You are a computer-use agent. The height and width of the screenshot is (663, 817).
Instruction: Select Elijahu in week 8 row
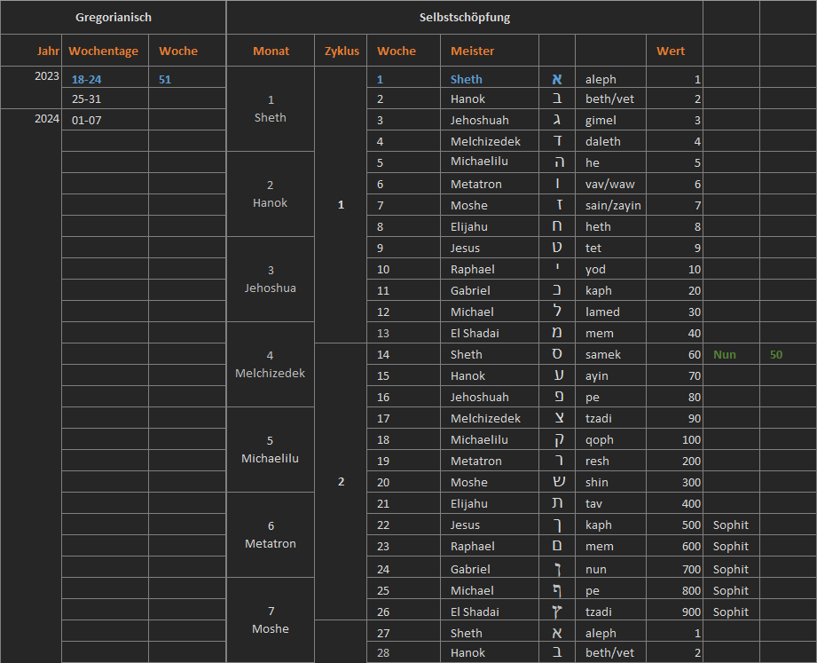[490, 226]
